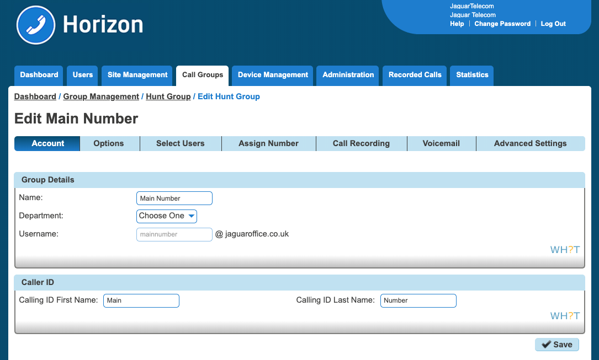Image resolution: width=599 pixels, height=360 pixels.
Task: Switch to the Options tab
Action: click(x=109, y=143)
